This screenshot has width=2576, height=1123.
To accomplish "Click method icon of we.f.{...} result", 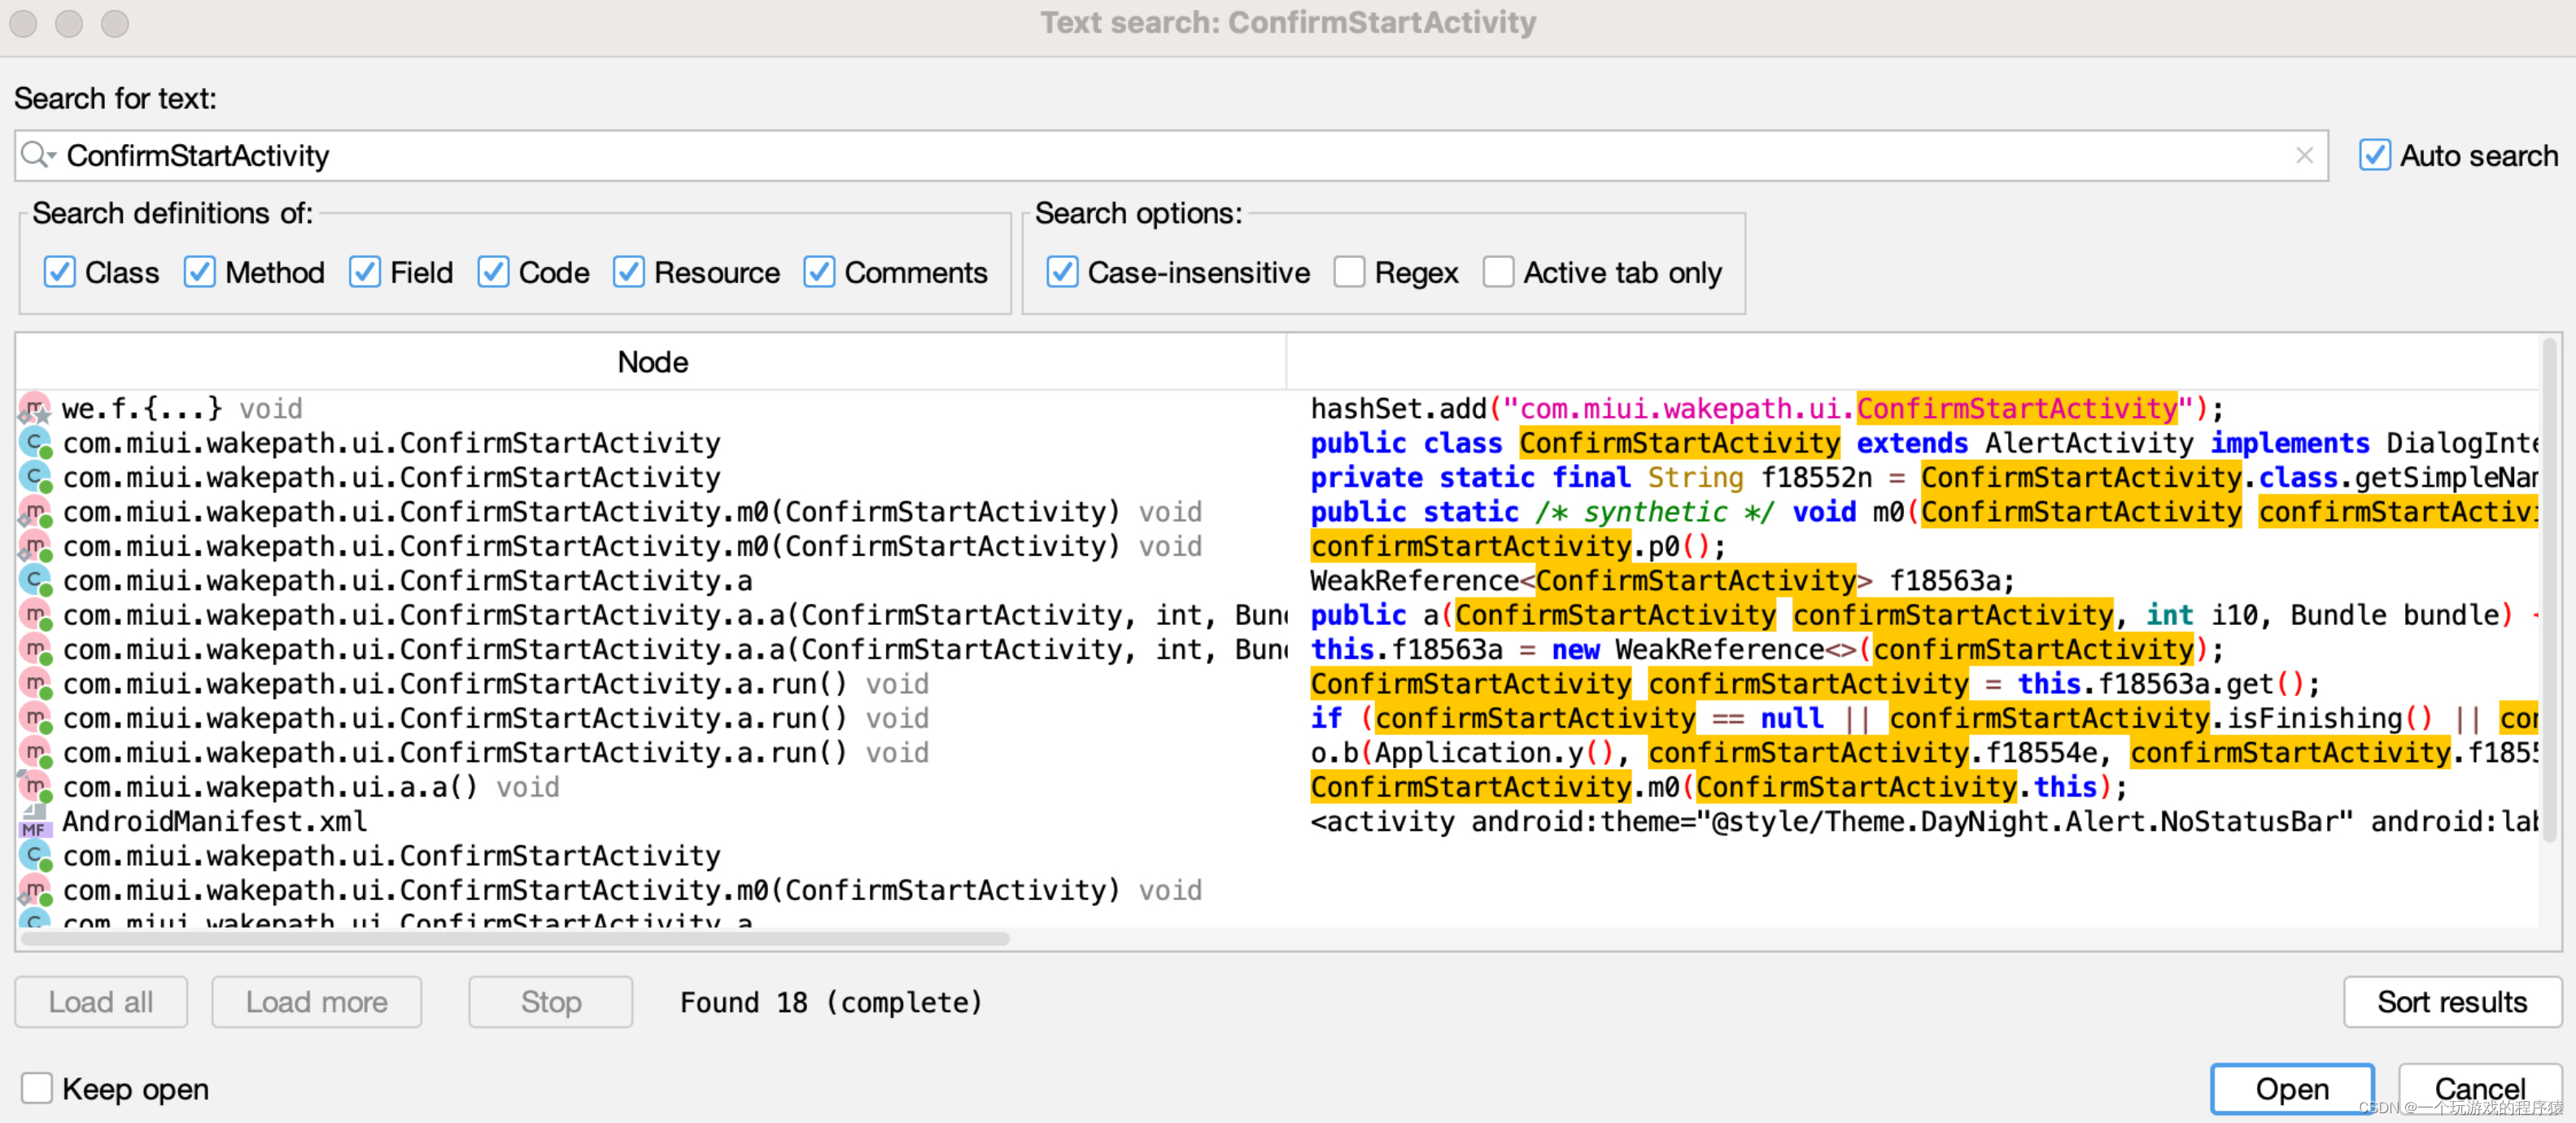I will tap(35, 408).
